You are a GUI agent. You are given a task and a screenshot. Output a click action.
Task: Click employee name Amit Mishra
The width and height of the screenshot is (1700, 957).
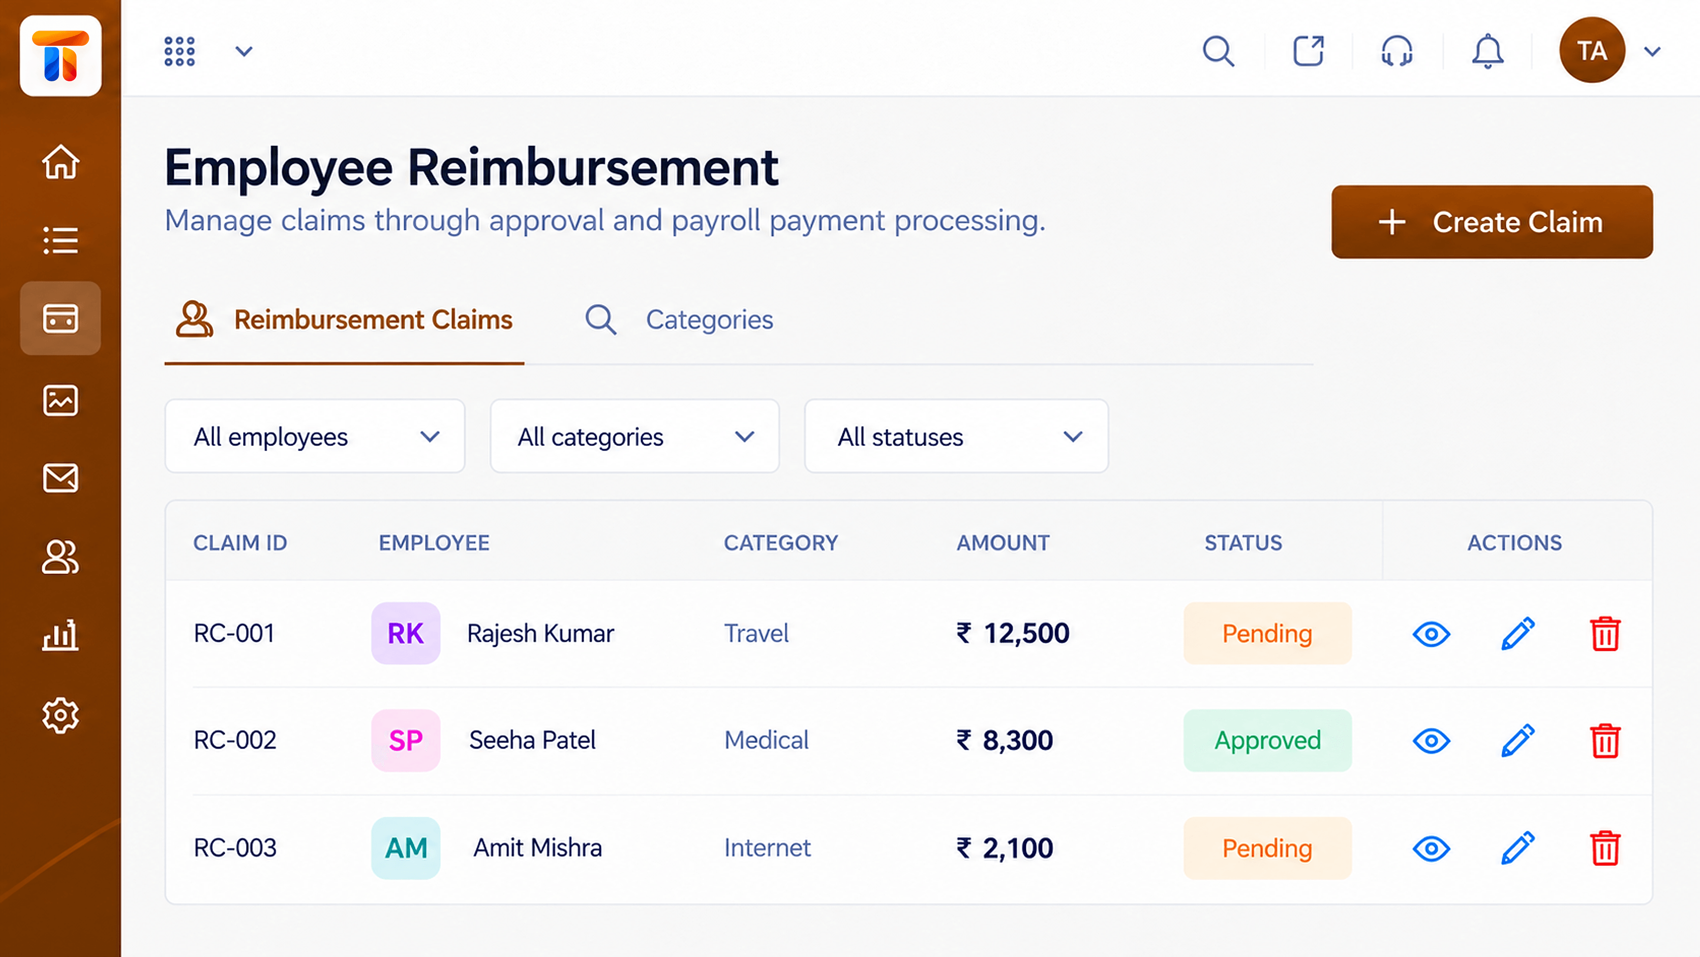[x=538, y=848]
